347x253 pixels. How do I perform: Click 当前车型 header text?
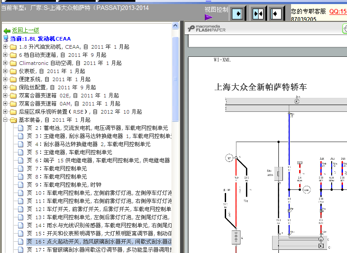75,8
